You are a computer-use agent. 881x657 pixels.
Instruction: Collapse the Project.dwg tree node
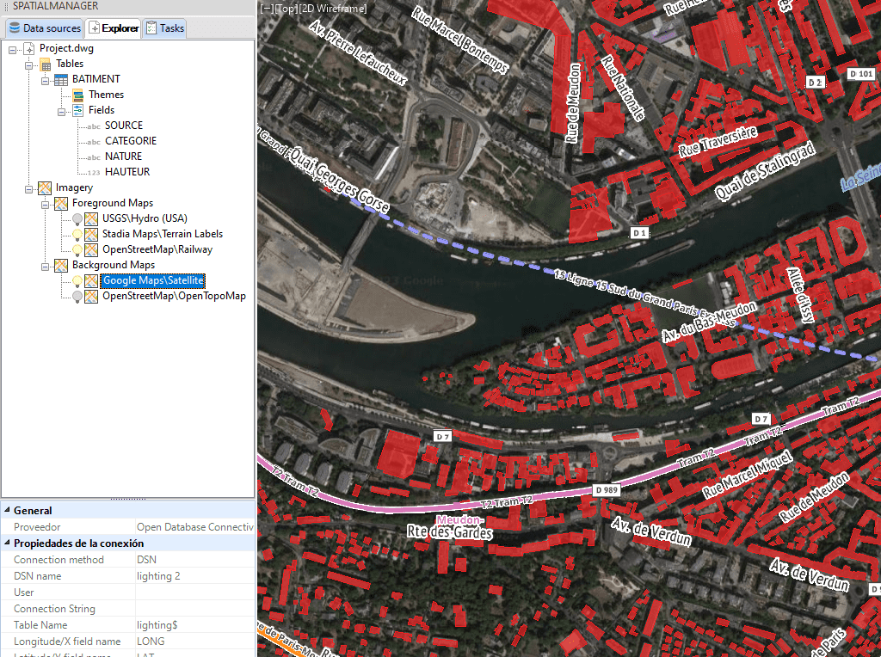point(12,50)
